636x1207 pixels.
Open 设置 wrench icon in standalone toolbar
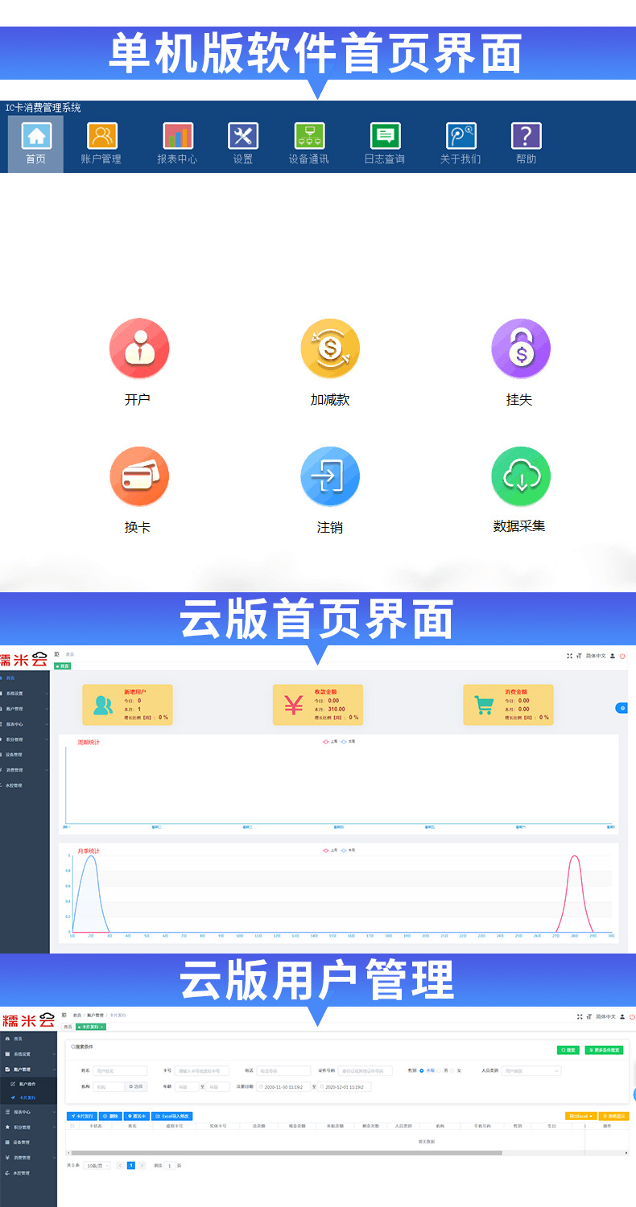tap(243, 136)
